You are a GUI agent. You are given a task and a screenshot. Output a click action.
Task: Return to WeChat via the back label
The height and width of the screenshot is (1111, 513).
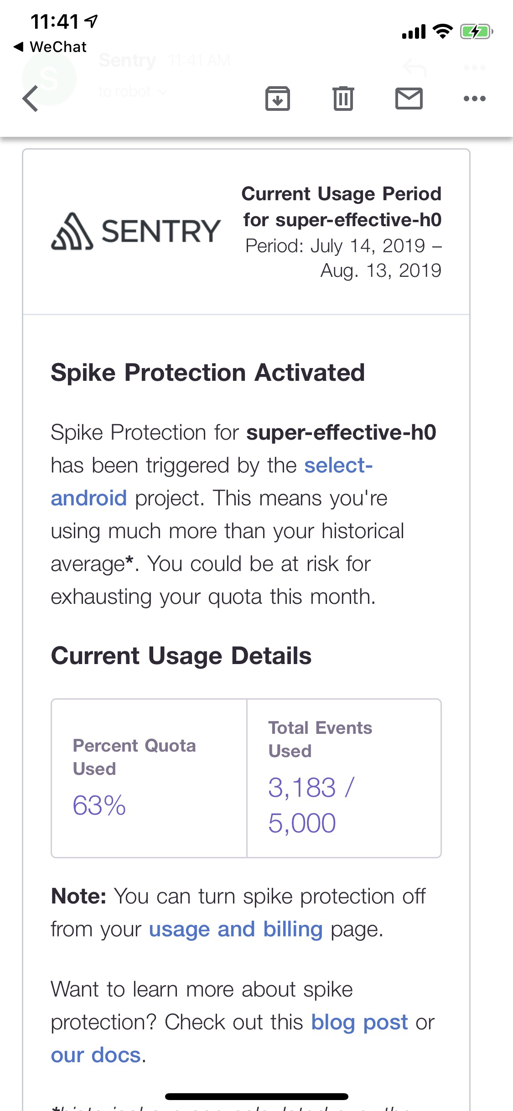50,47
